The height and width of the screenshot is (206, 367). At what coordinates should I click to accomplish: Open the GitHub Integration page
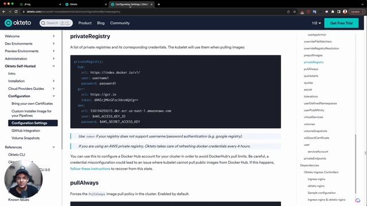click(26, 130)
